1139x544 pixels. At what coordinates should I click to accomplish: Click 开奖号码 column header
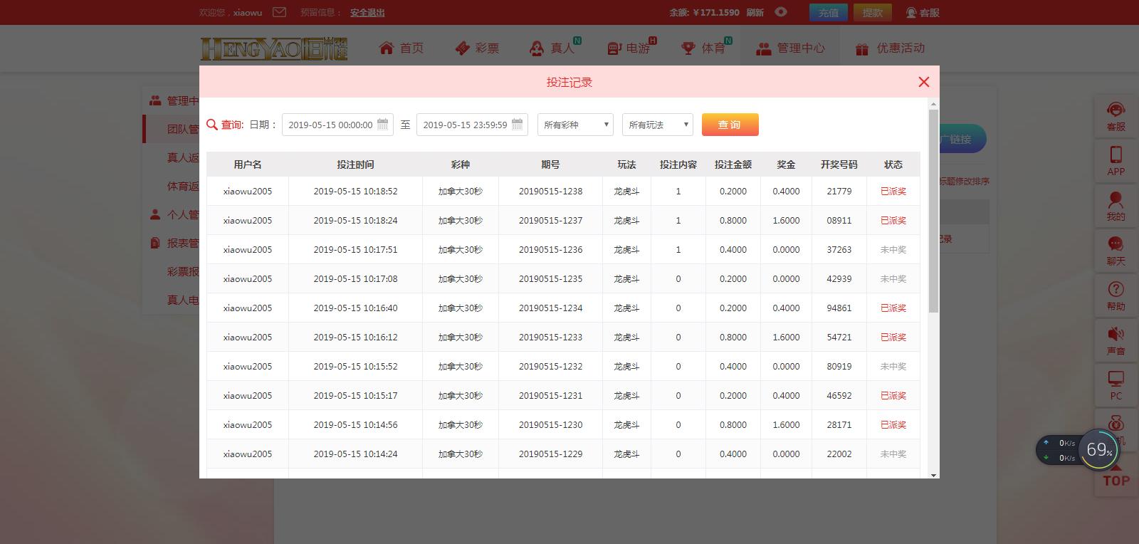tap(839, 164)
